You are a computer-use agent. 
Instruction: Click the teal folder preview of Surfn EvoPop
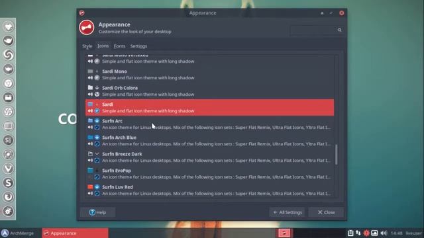[x=90, y=171]
